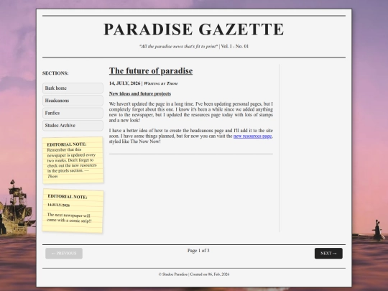Viewport: 388px width, 291px height.
Task: Click the NEXT page button
Action: [328, 254]
